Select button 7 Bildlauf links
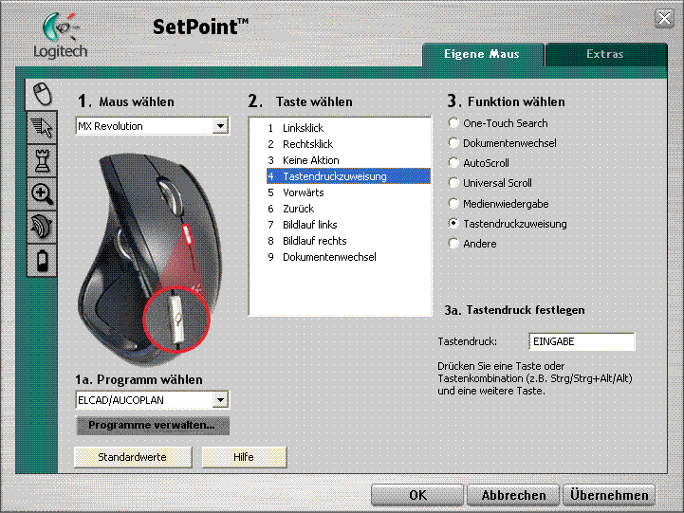Screen dimensions: 684x513 coord(348,225)
